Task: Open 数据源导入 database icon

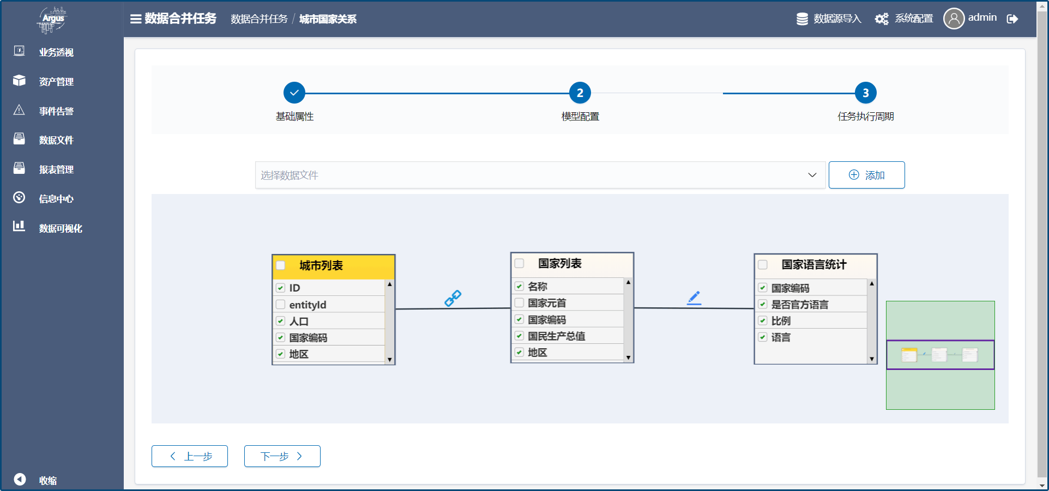Action: pyautogui.click(x=802, y=19)
